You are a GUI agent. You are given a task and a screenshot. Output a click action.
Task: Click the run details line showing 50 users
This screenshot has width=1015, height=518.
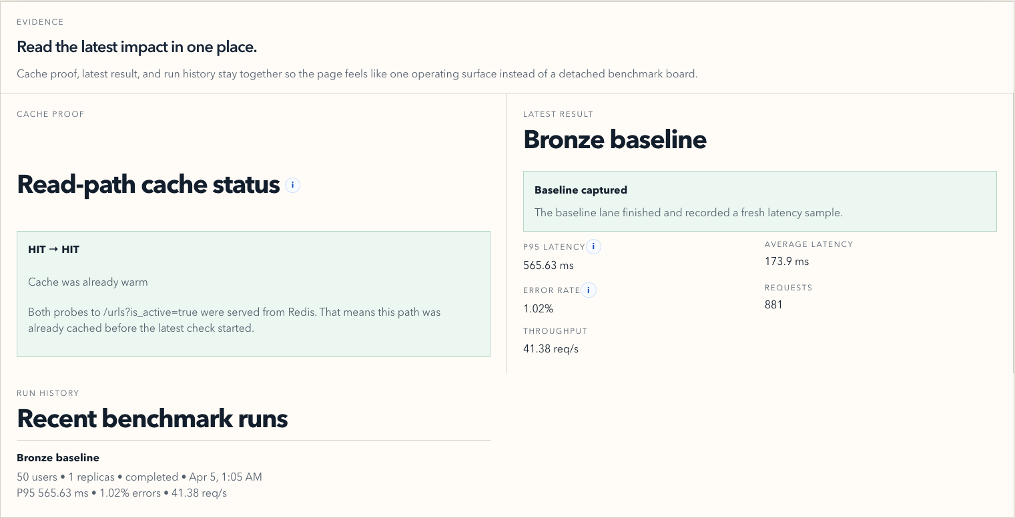139,477
